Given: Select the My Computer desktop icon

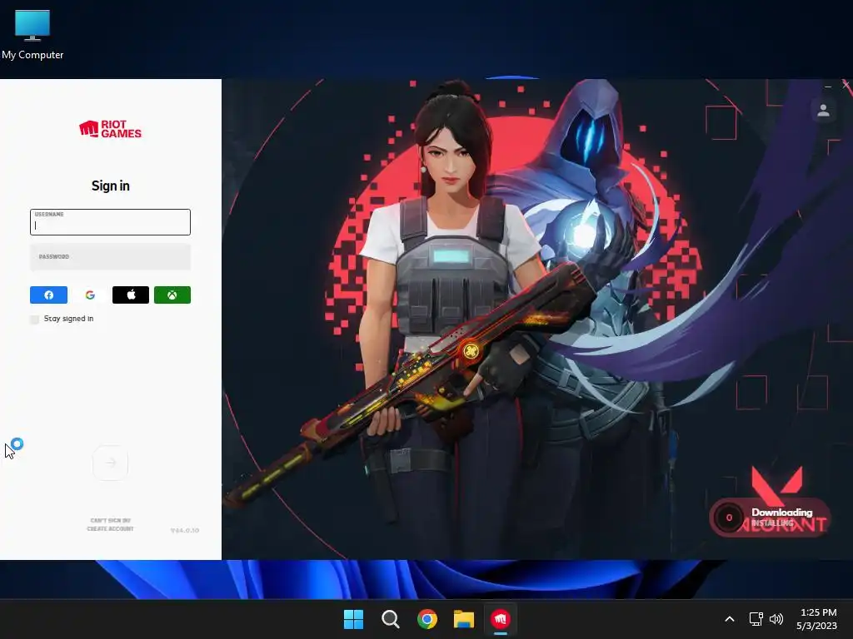Looking at the screenshot, I should [32, 34].
